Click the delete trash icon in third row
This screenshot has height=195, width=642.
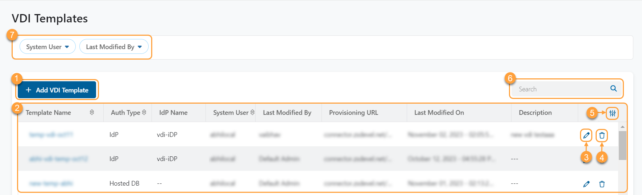(602, 184)
